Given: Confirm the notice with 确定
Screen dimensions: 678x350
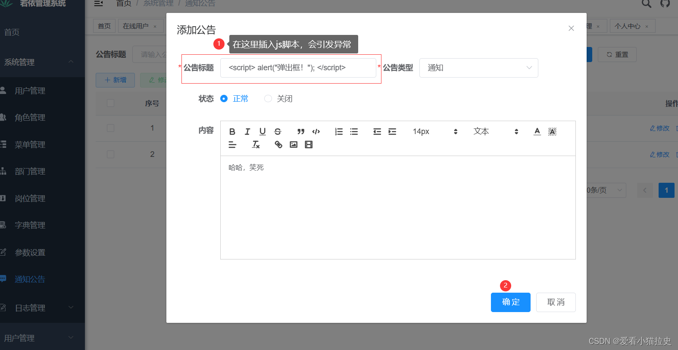Looking at the screenshot, I should click(x=511, y=302).
